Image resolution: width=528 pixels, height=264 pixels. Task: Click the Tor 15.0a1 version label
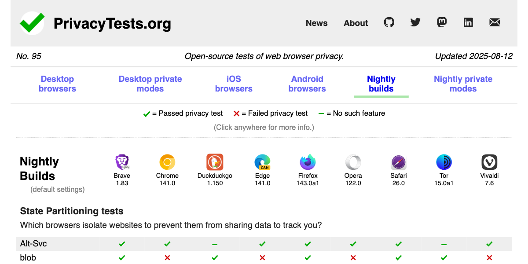point(444,180)
